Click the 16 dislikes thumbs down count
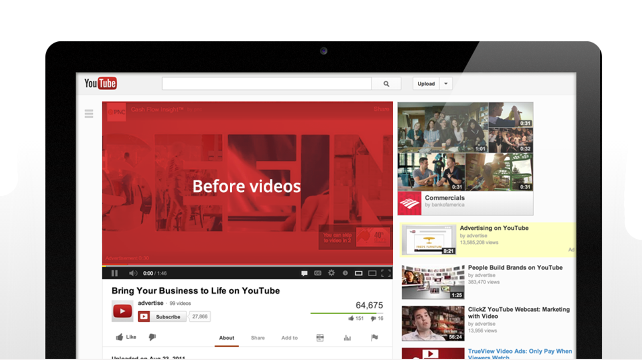This screenshot has width=642, height=361. 377,318
